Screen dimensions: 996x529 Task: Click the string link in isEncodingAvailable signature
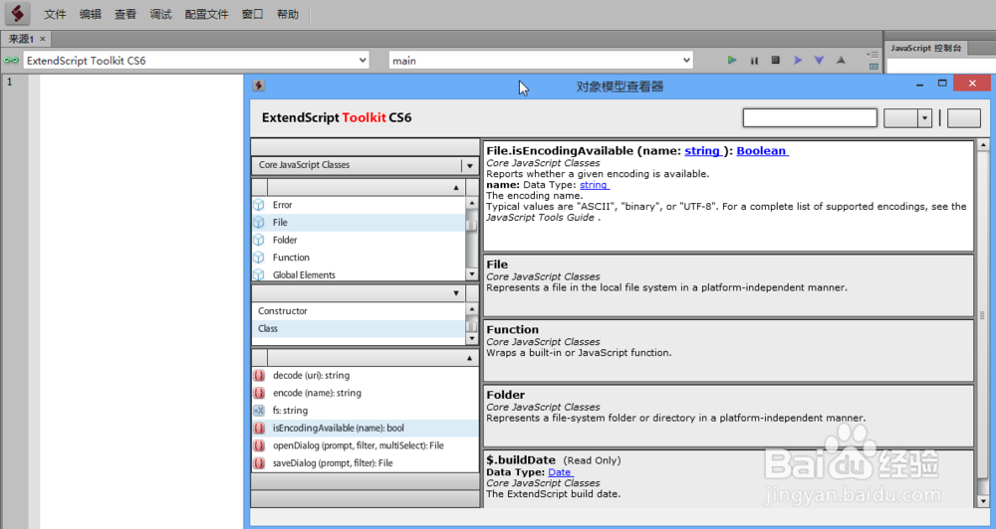point(702,151)
